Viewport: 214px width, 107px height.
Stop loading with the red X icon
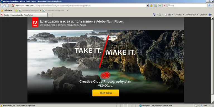164,6
